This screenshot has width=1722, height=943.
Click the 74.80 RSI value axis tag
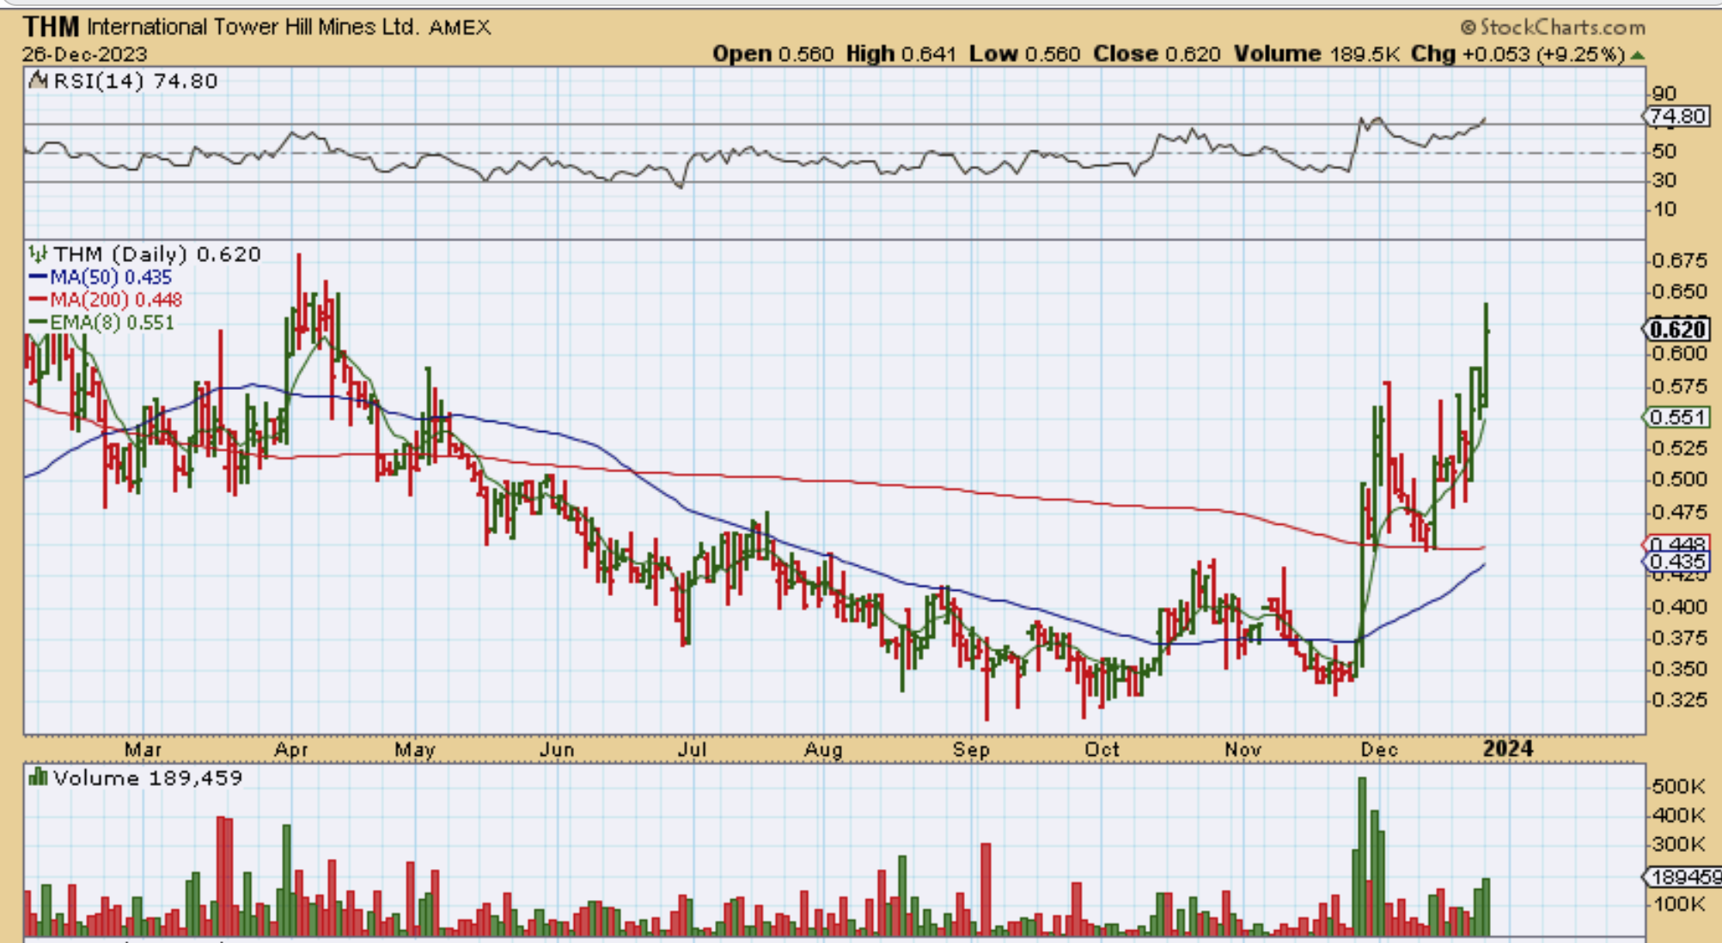pos(1677,116)
